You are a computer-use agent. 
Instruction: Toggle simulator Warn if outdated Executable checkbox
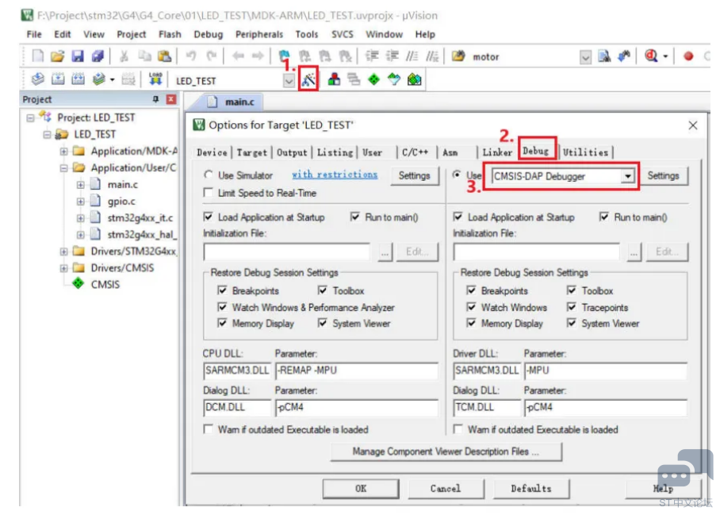point(209,429)
